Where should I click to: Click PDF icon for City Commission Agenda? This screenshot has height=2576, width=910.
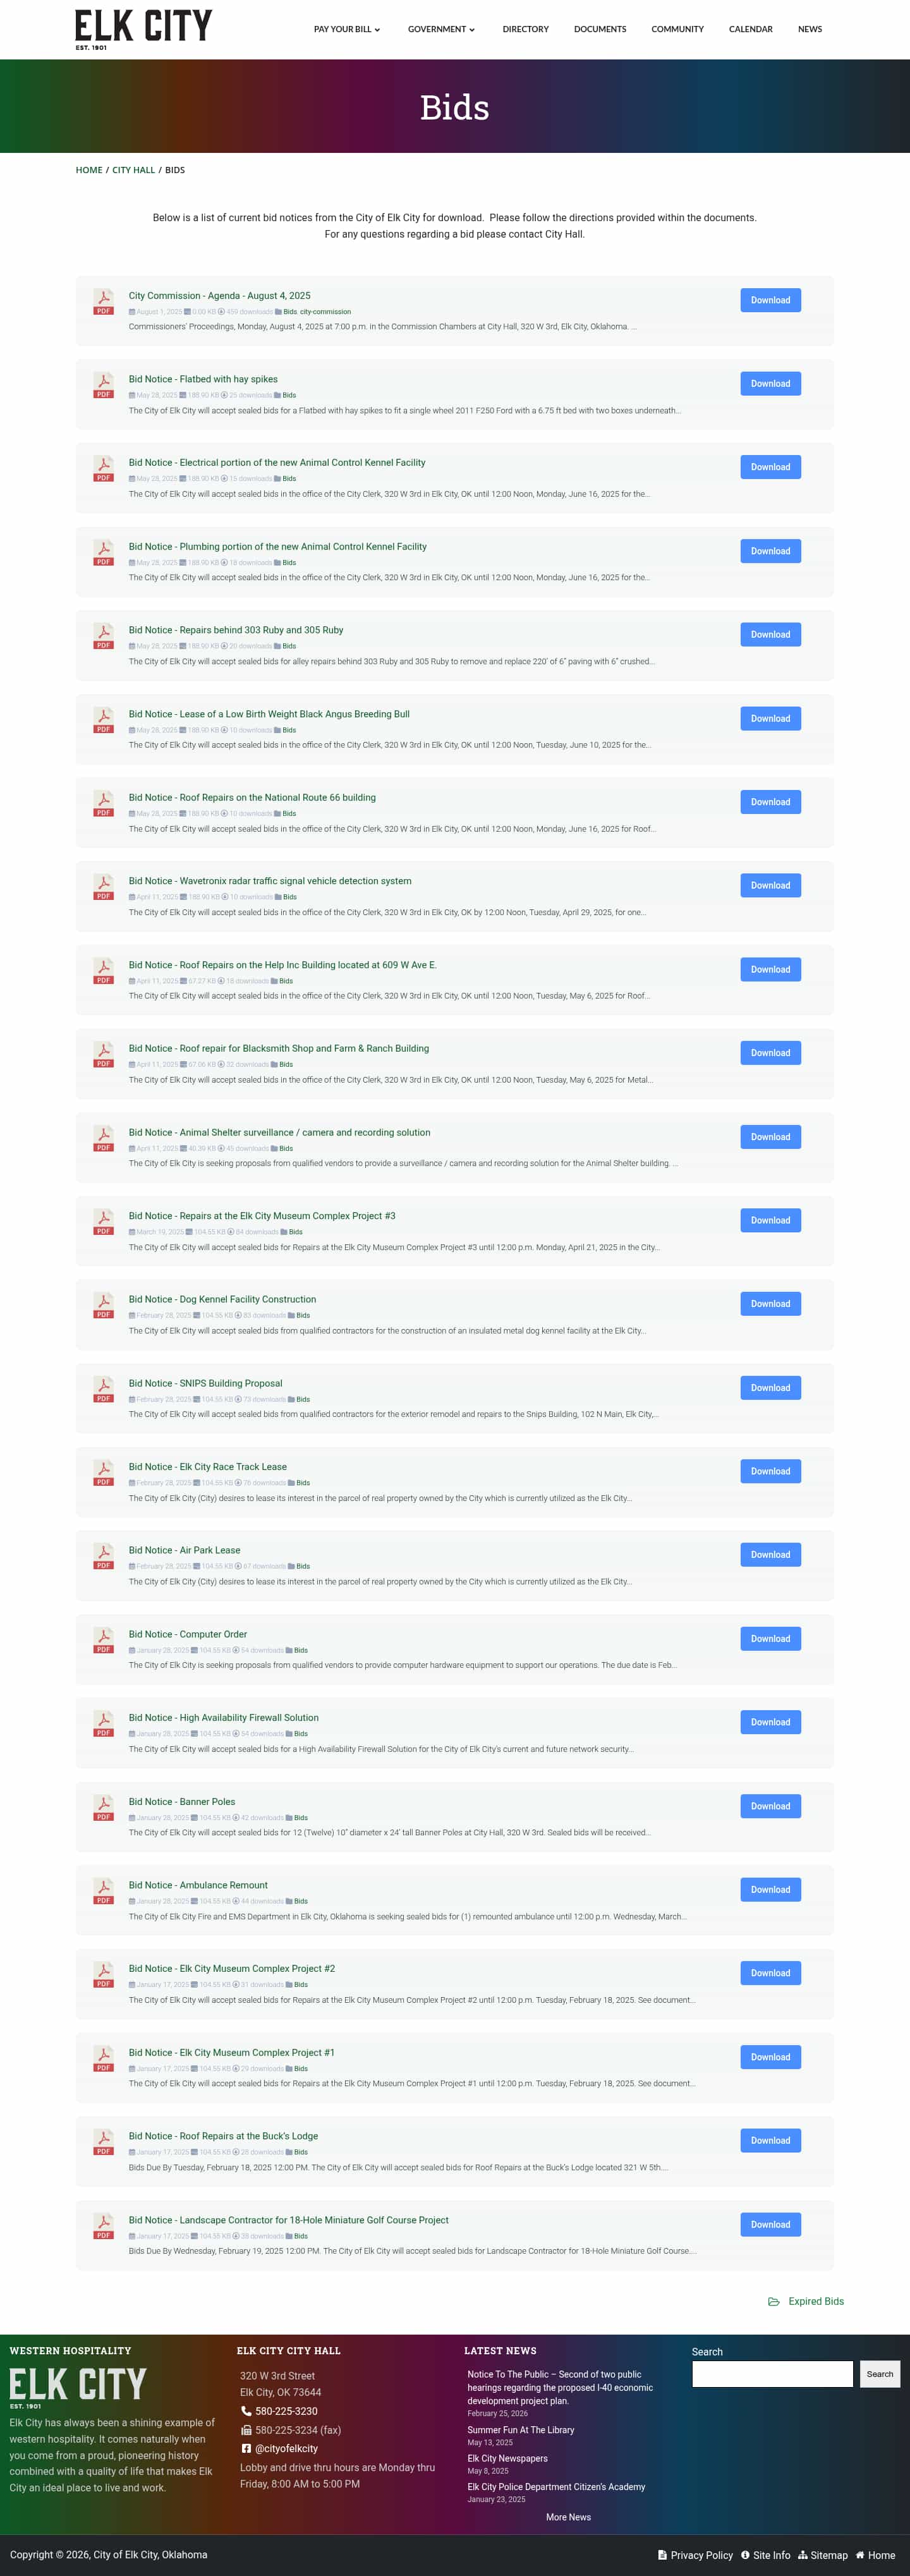(x=103, y=301)
